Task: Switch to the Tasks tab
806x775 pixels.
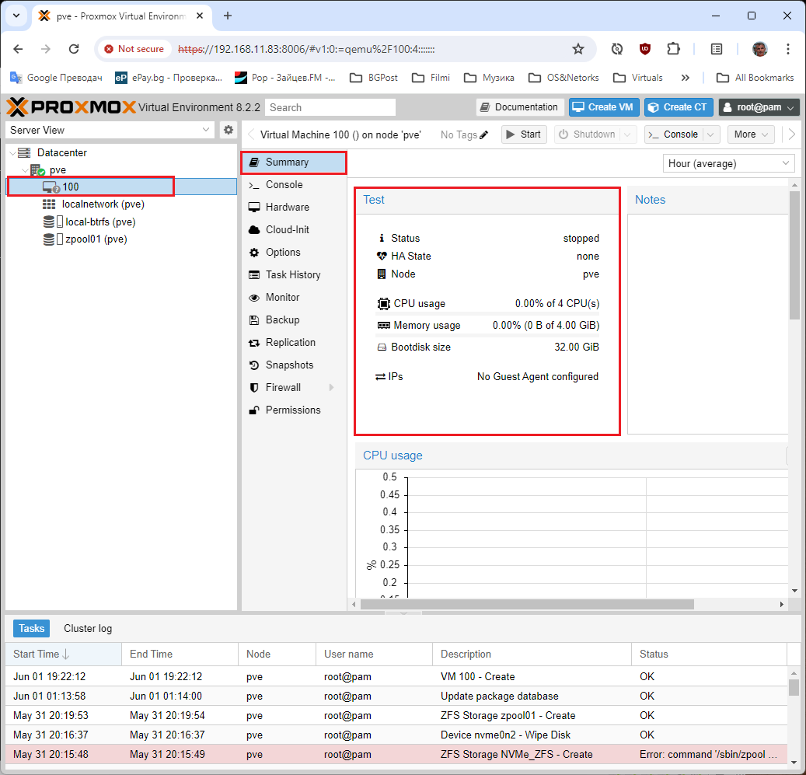Action: tap(31, 628)
